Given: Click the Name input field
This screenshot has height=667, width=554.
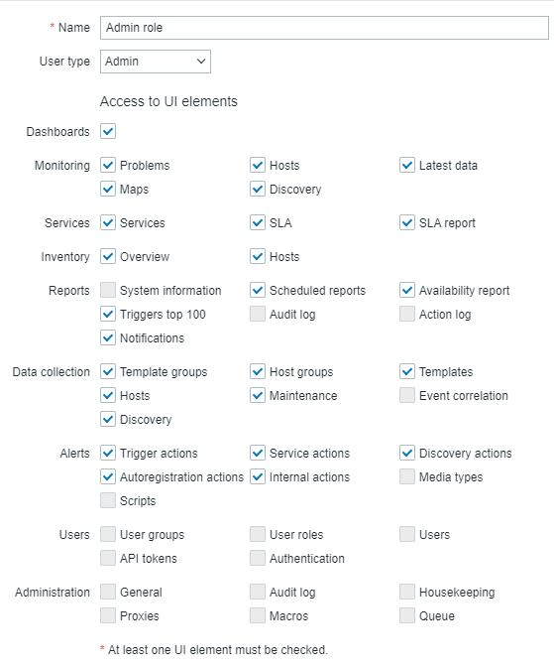Looking at the screenshot, I should point(324,28).
